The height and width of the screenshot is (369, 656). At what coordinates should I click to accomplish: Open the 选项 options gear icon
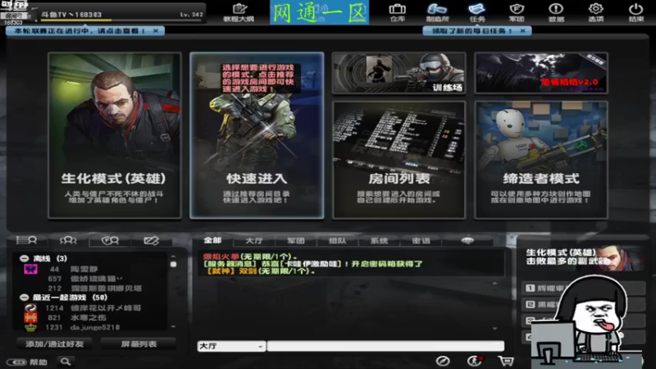tap(596, 12)
